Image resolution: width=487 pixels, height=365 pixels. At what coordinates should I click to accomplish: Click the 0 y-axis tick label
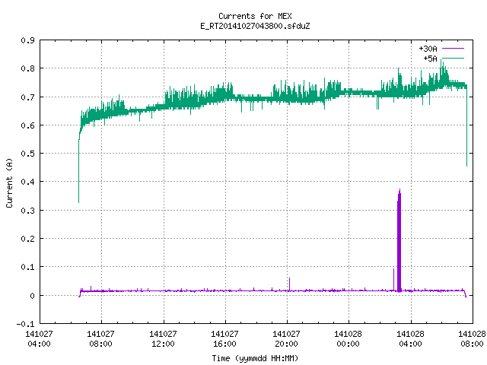click(x=32, y=296)
